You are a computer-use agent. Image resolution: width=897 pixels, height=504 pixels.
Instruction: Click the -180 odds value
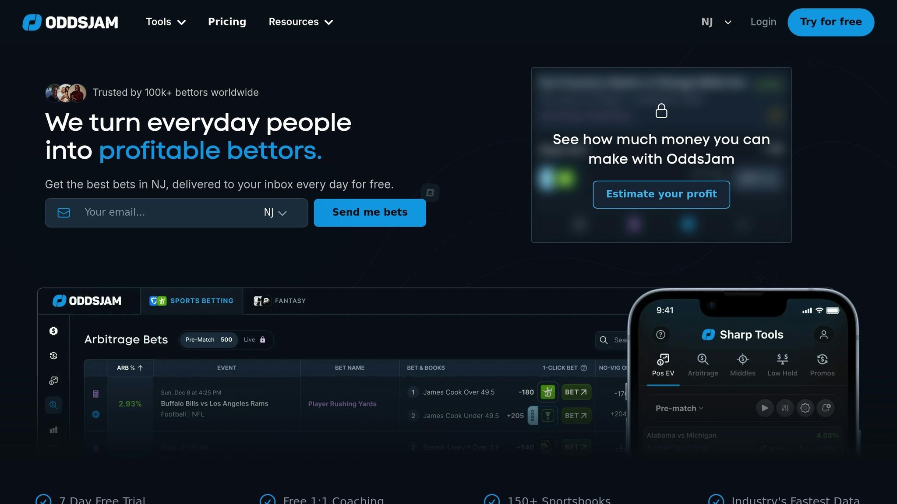click(526, 392)
